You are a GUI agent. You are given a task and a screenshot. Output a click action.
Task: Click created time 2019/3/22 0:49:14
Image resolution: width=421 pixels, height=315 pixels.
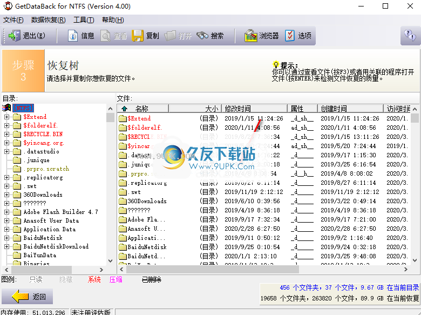(348, 201)
